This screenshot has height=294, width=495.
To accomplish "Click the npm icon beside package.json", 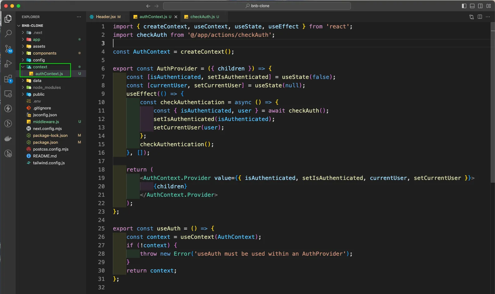I will click(29, 142).
